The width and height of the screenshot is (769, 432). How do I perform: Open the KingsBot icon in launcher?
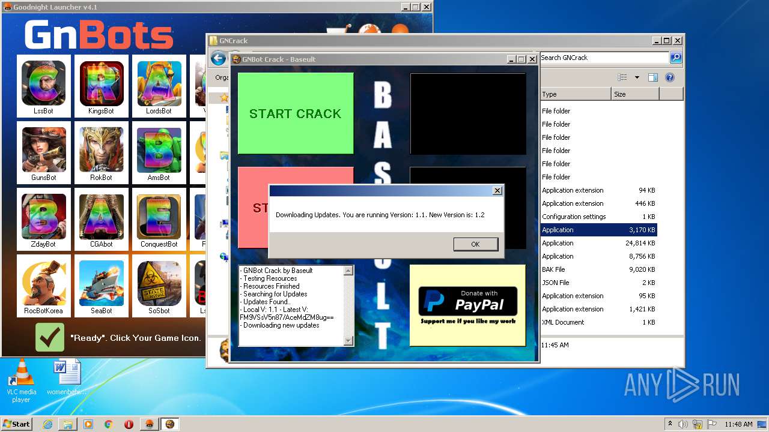tap(101, 85)
